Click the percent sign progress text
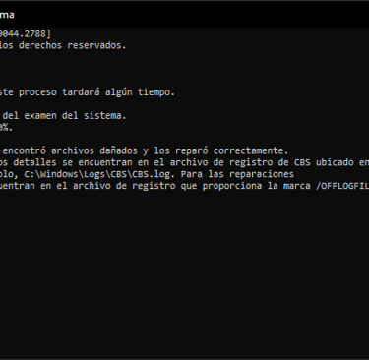Image resolution: width=369 pixels, height=360 pixels. pyautogui.click(x=6, y=127)
